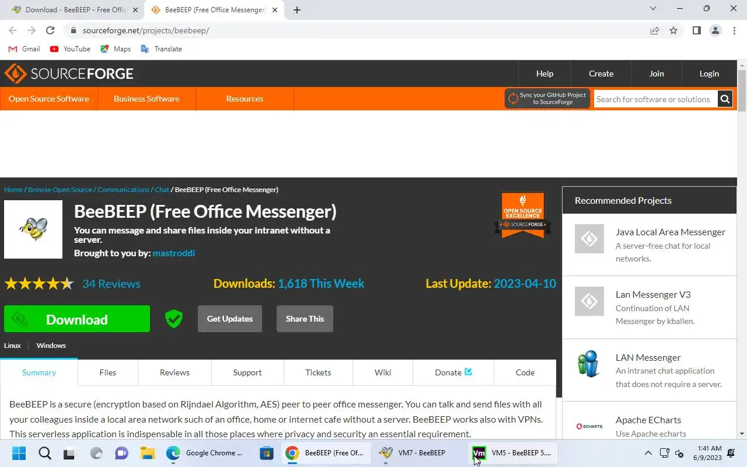Click the 34 Reviews link
This screenshot has height=467, width=747.
click(x=111, y=284)
